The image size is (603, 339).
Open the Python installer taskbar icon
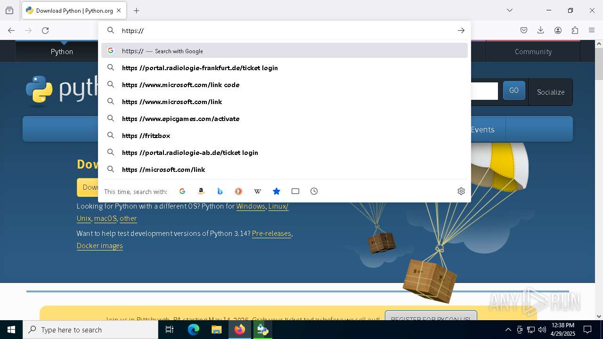tap(262, 330)
